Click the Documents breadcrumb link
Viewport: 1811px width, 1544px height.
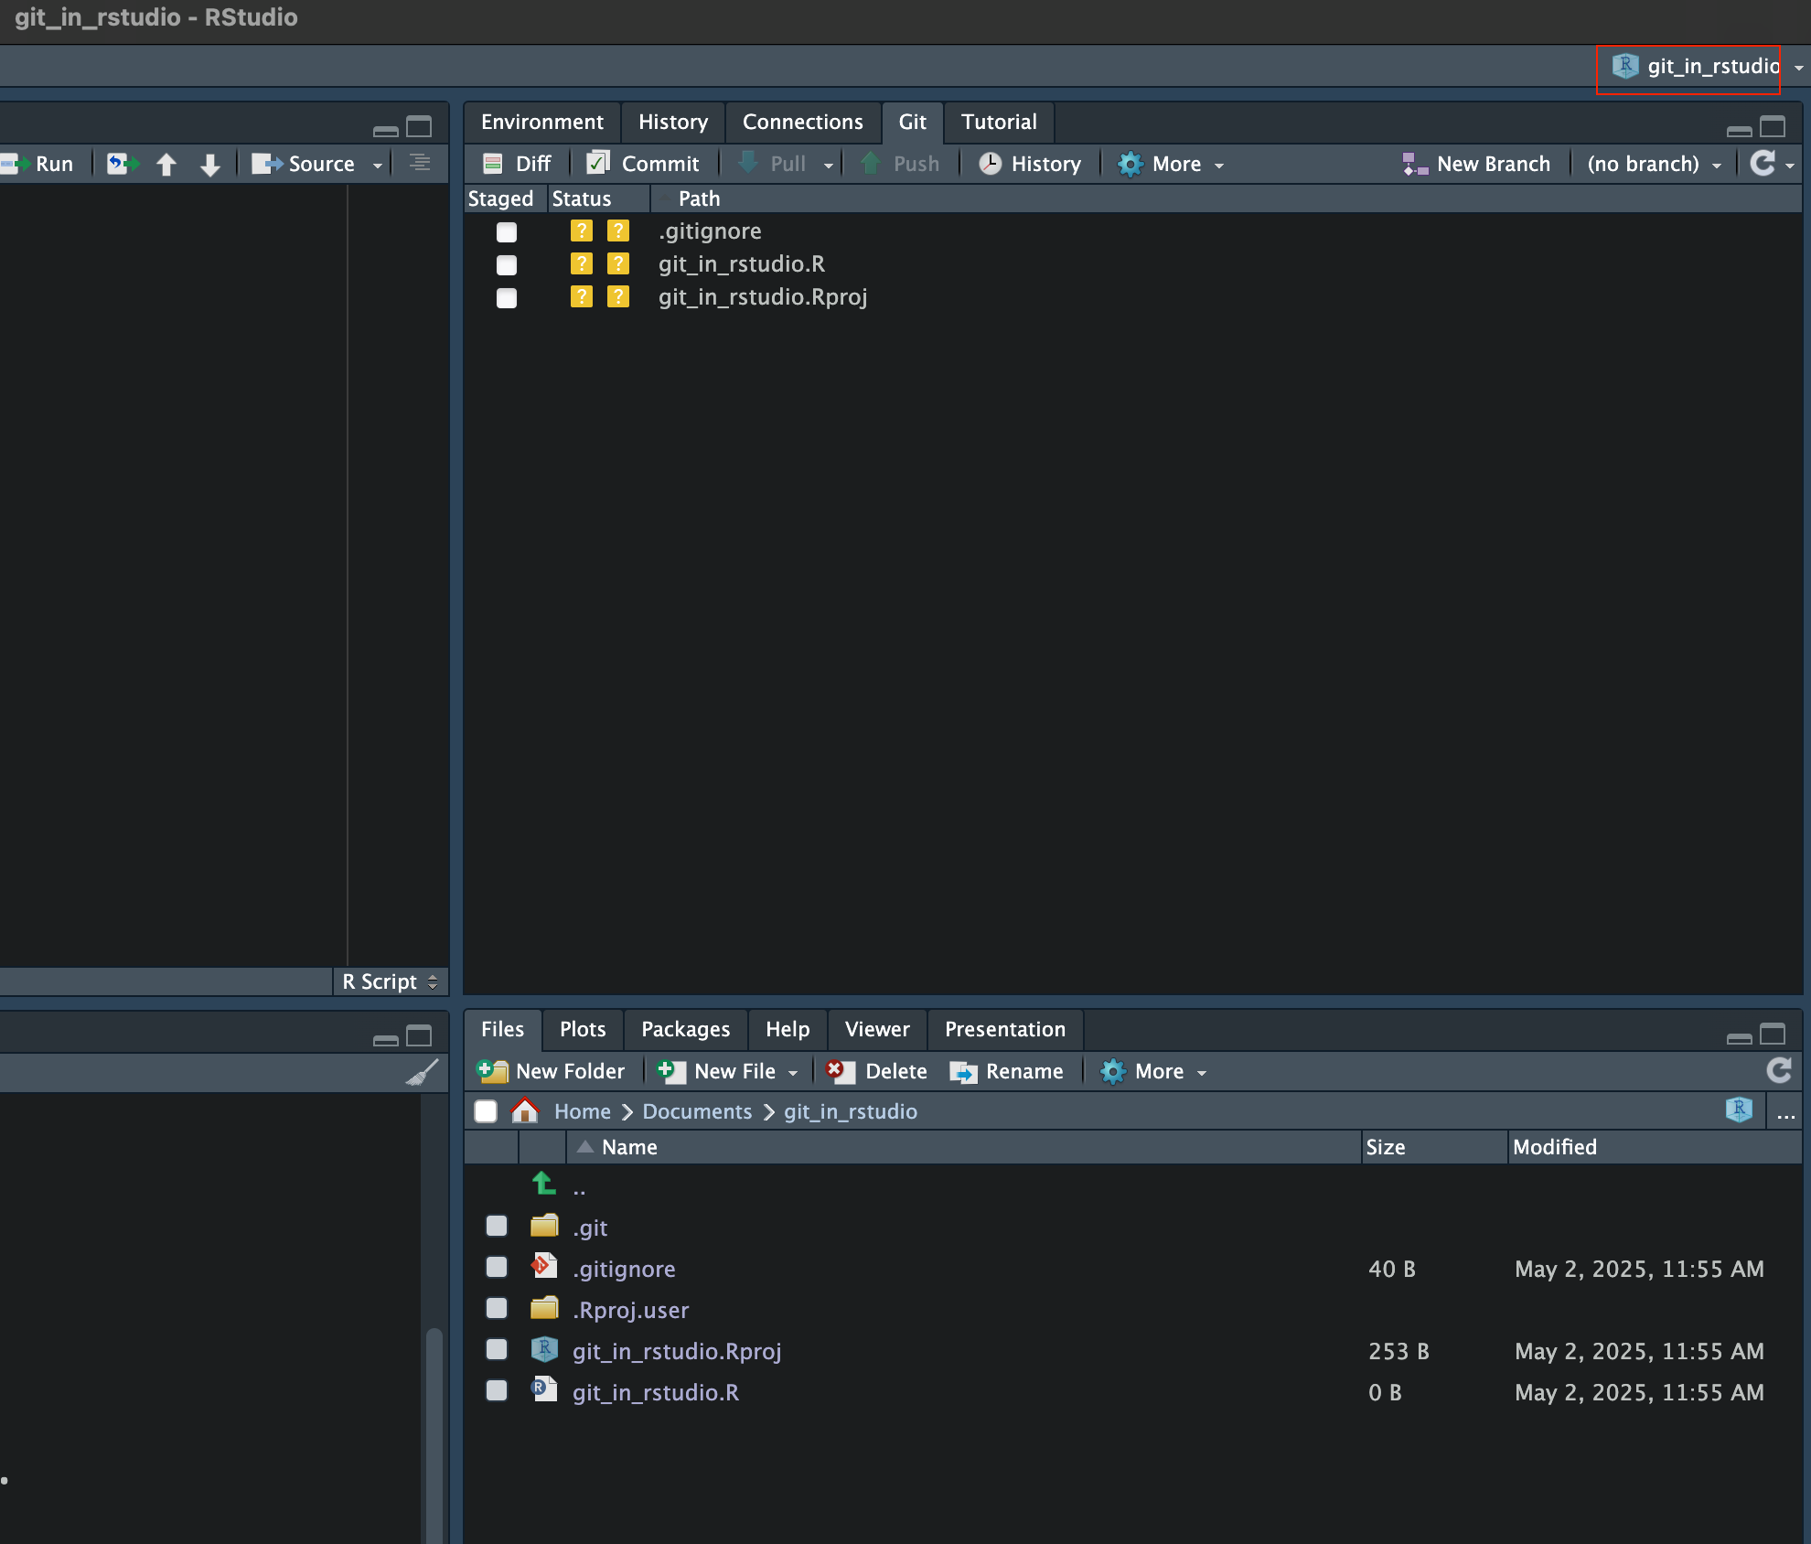[697, 1111]
